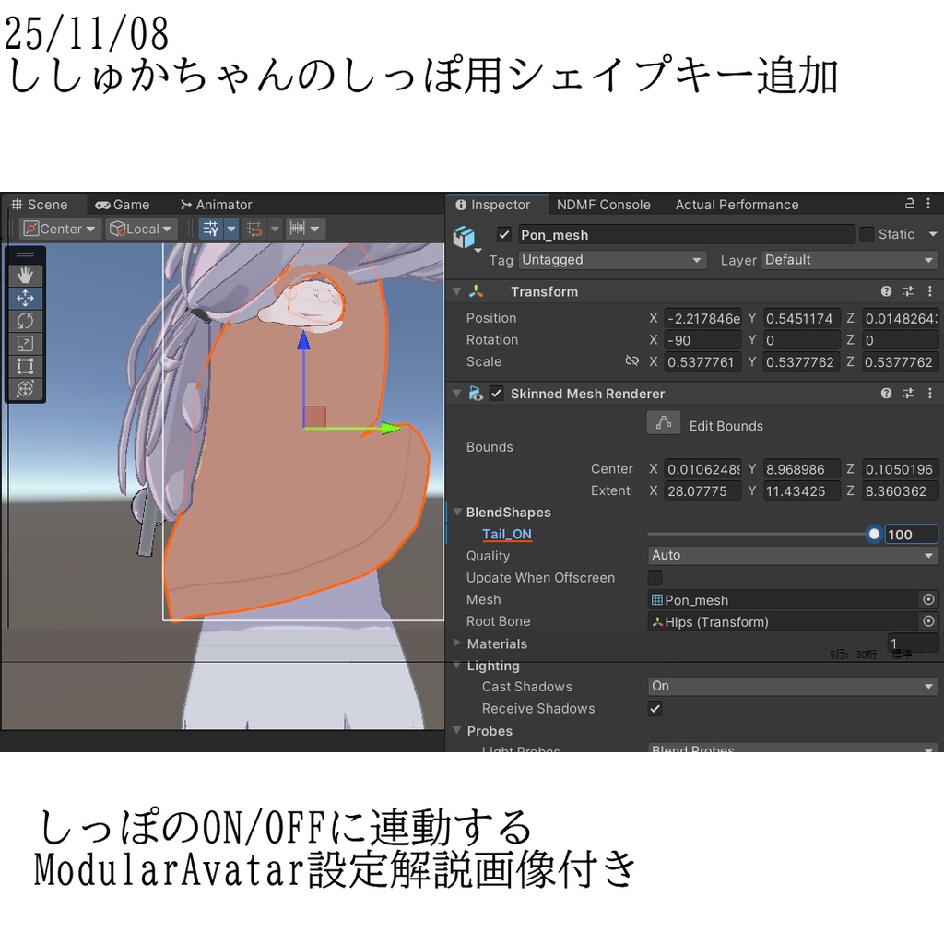Click the Tail_ON value field showing 100
Image resolution: width=944 pixels, height=944 pixels.
pos(911,534)
